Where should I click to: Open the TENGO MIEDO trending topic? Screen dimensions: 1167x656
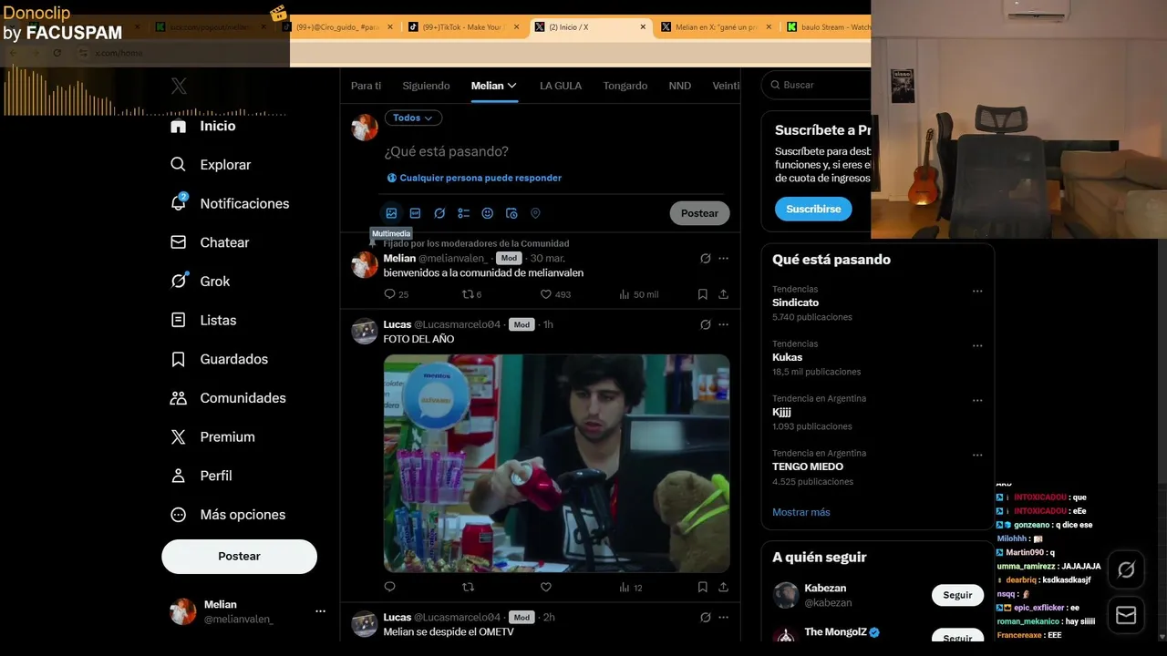click(x=808, y=466)
